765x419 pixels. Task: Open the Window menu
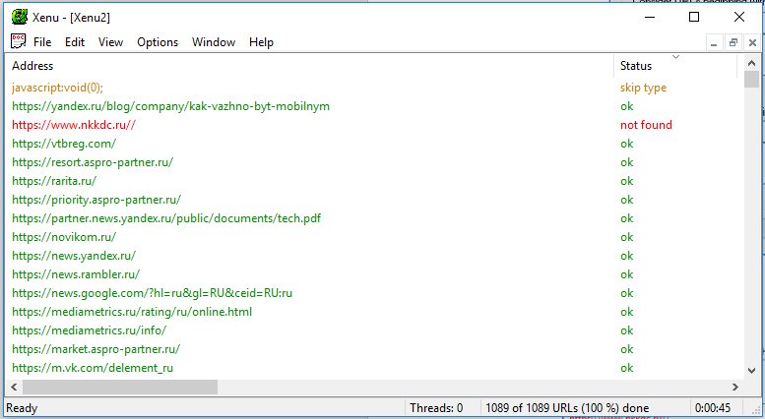[x=214, y=42]
